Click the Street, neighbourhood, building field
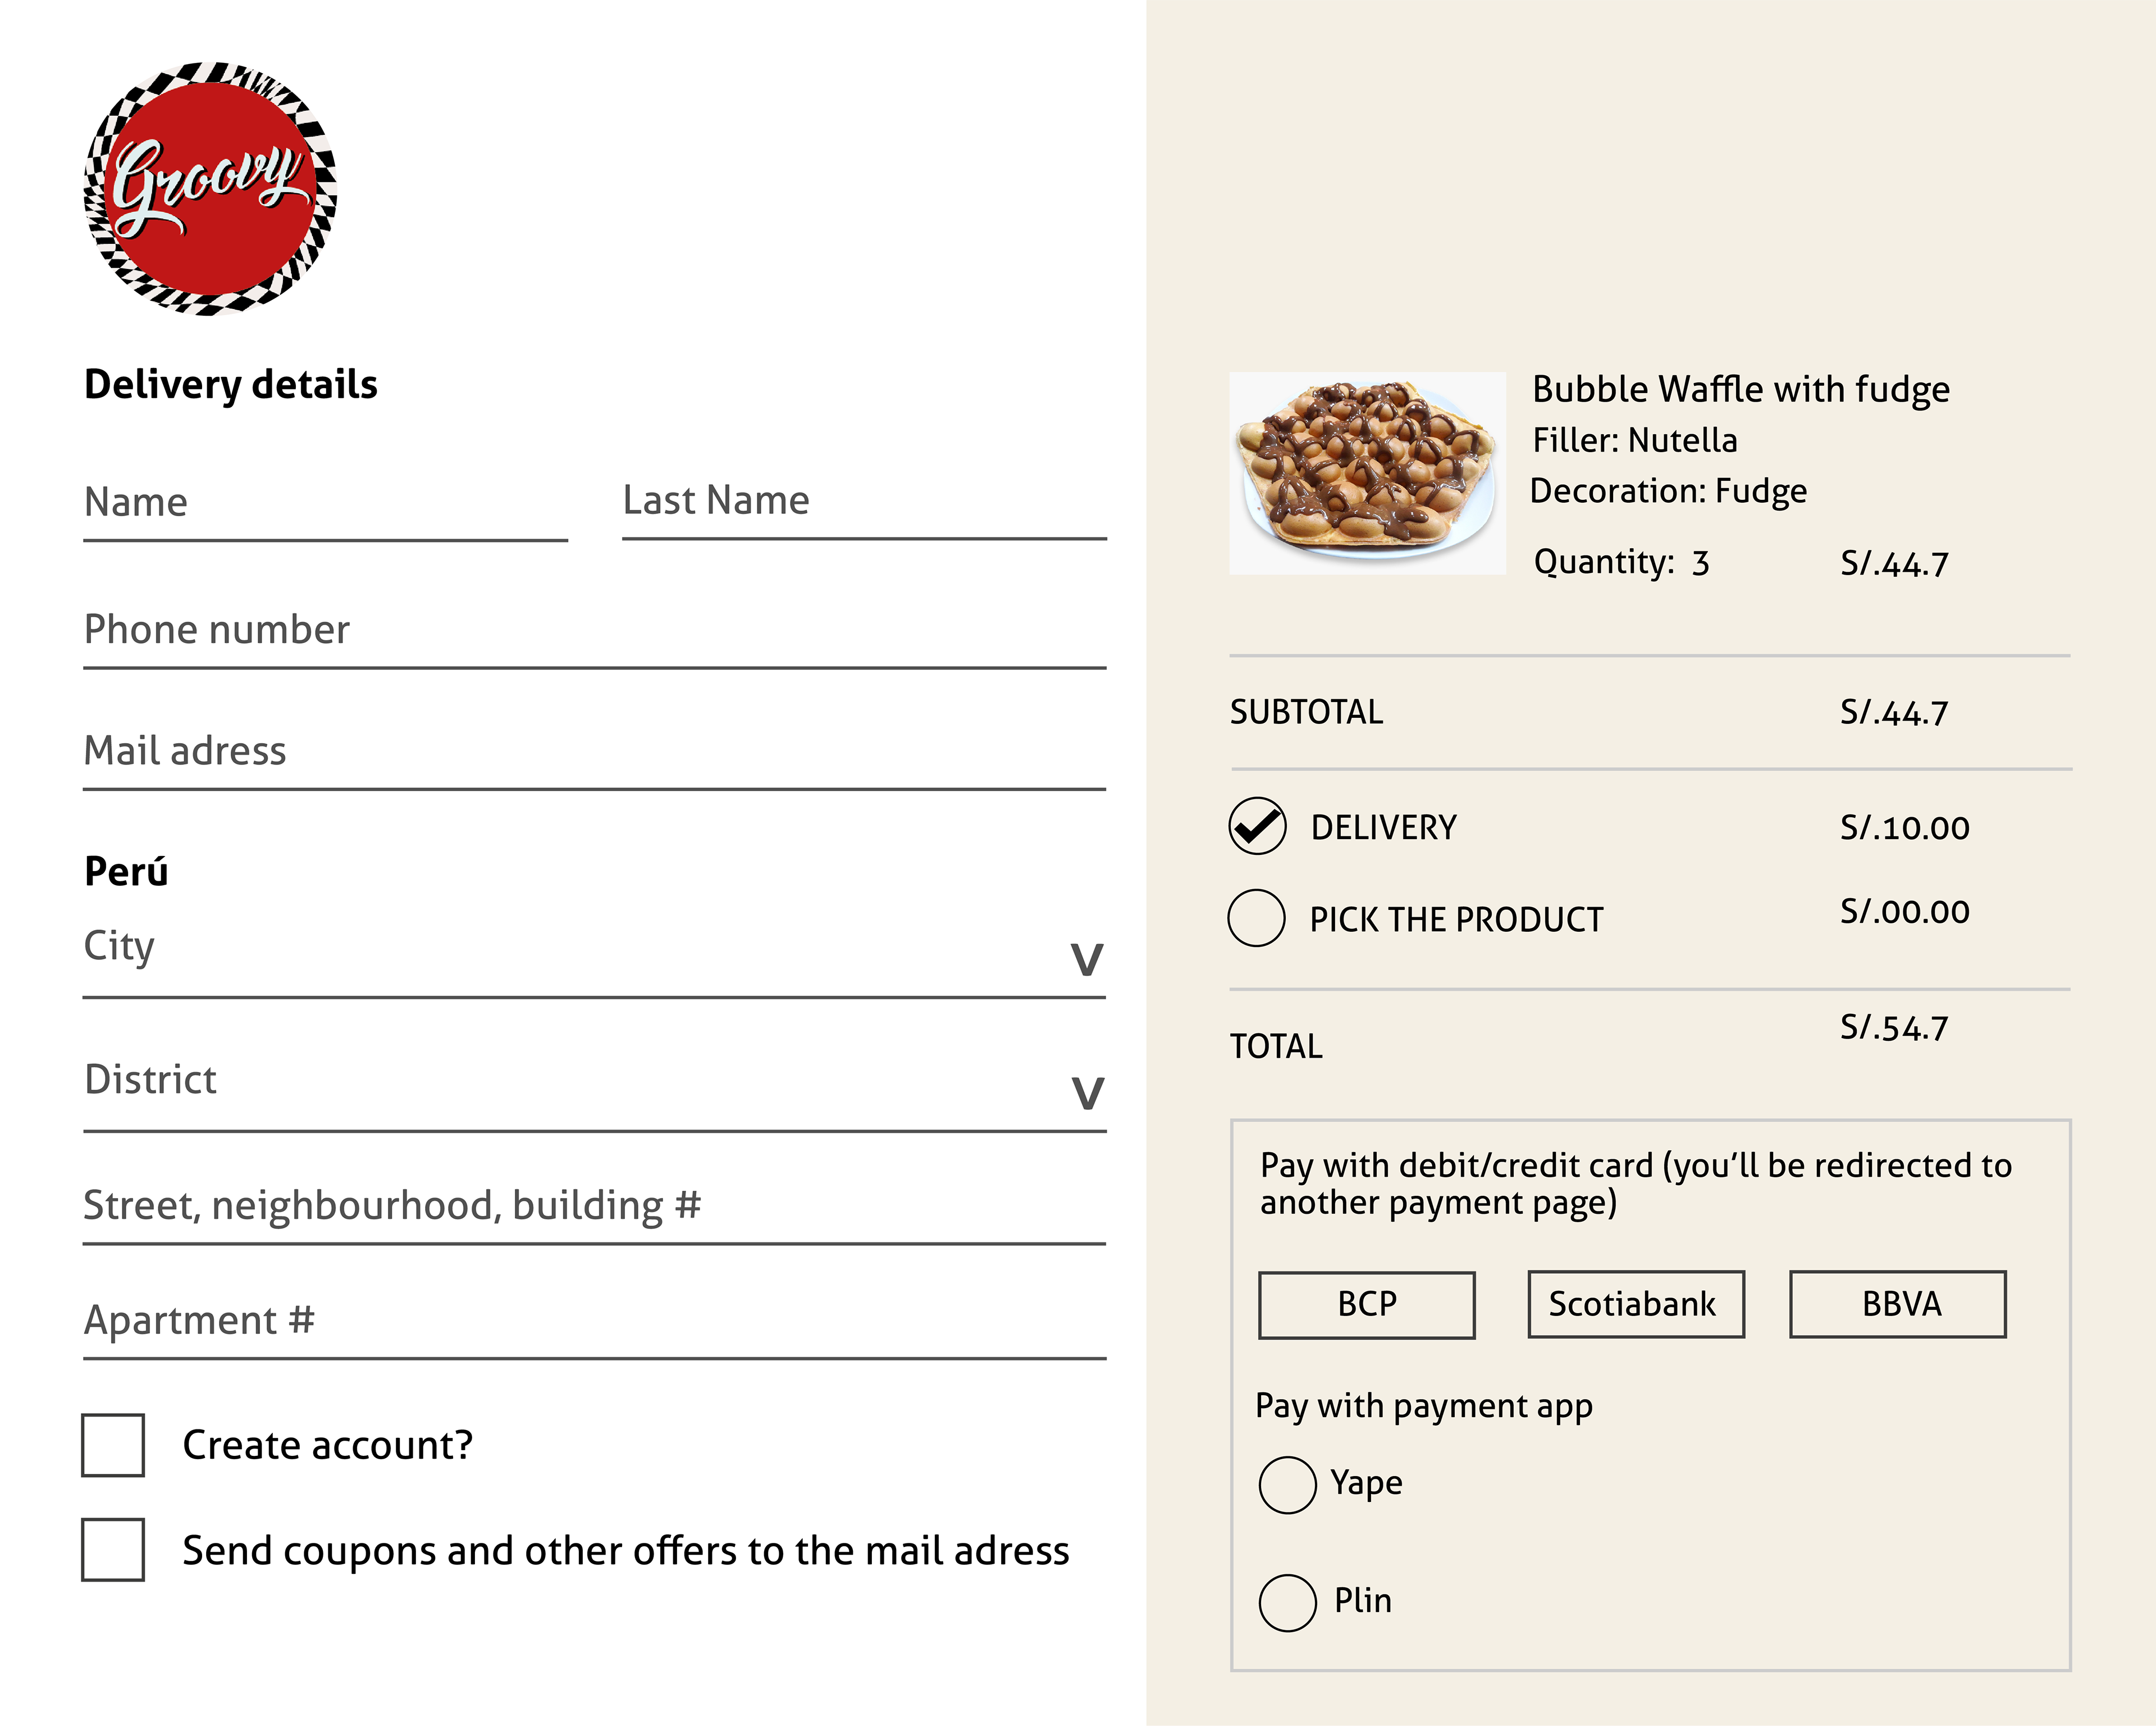 click(x=594, y=1206)
